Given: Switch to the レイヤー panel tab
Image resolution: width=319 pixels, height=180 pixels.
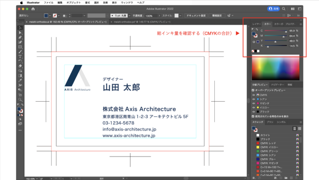Looking at the screenshot, I should (x=256, y=24).
